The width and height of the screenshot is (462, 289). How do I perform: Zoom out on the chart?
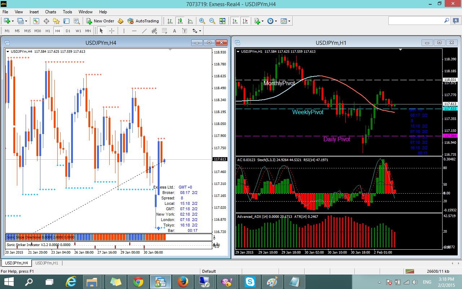pyautogui.click(x=212, y=21)
